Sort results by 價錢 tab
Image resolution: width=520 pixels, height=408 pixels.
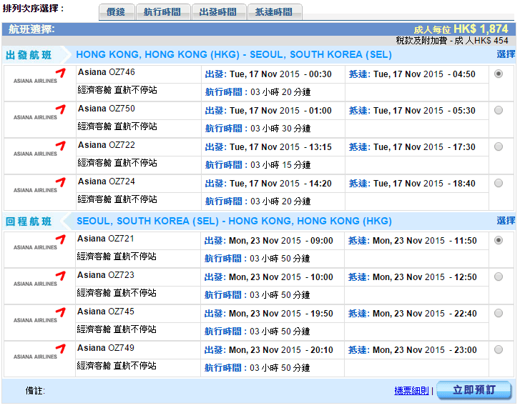pyautogui.click(x=115, y=12)
